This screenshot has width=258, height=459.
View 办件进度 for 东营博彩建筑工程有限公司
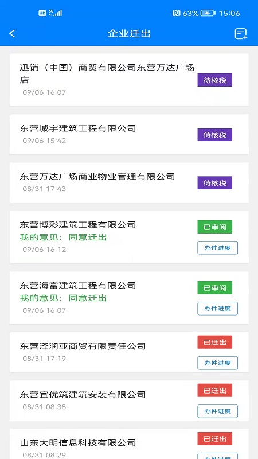(217, 248)
